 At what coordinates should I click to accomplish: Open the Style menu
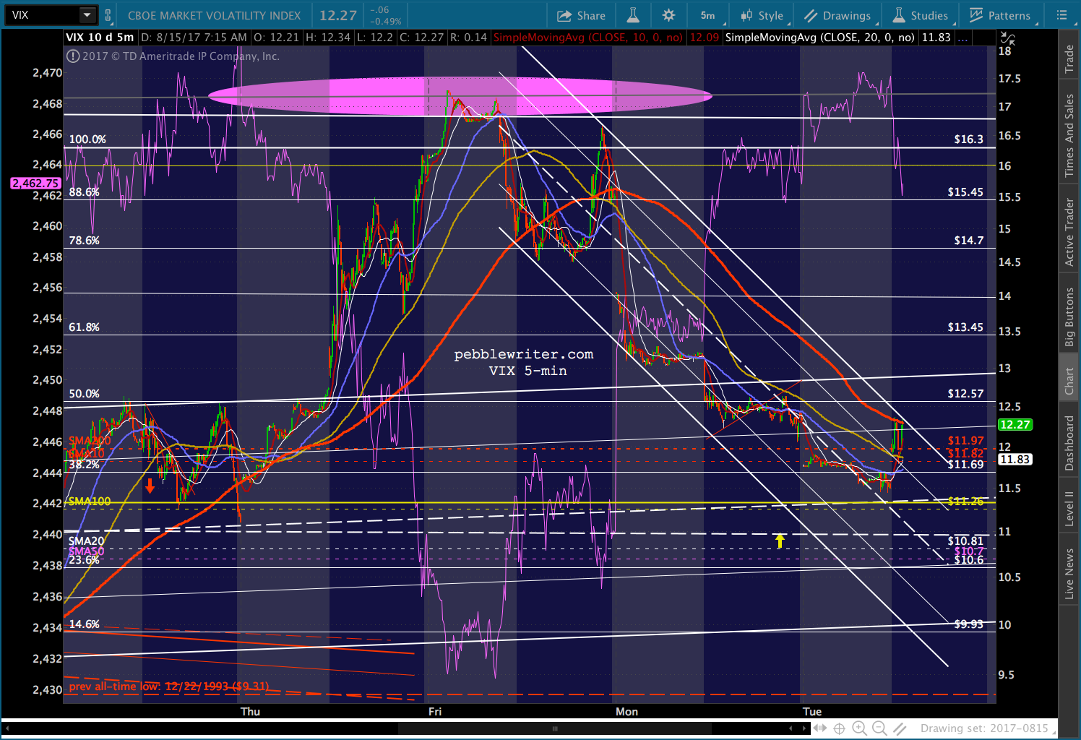[762, 15]
